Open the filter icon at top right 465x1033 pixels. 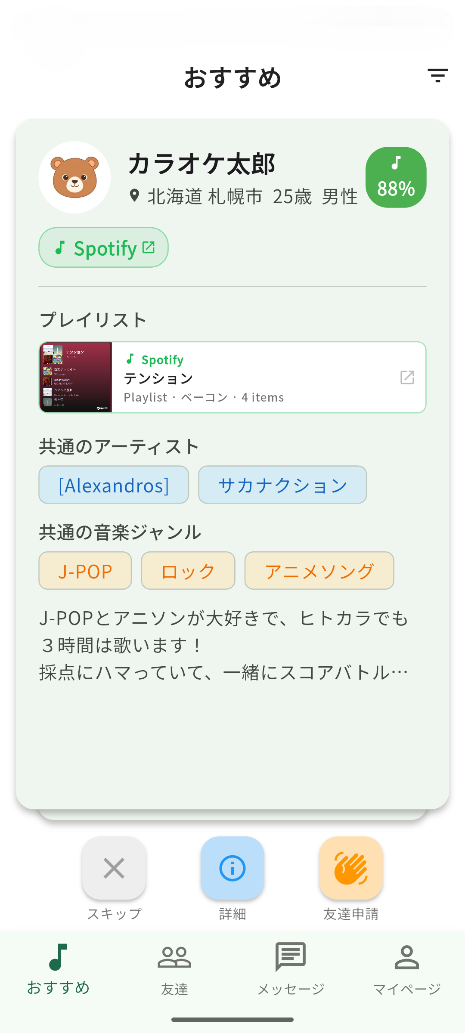point(437,76)
